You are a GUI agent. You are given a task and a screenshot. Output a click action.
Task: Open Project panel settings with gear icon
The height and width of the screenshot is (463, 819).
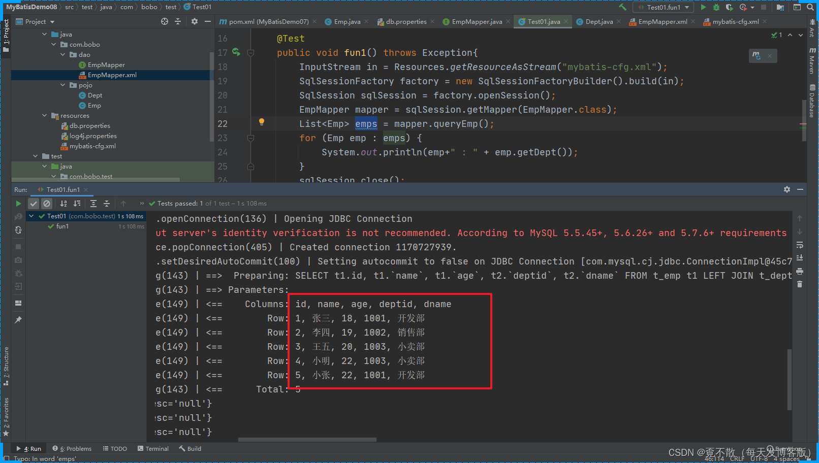pyautogui.click(x=194, y=21)
